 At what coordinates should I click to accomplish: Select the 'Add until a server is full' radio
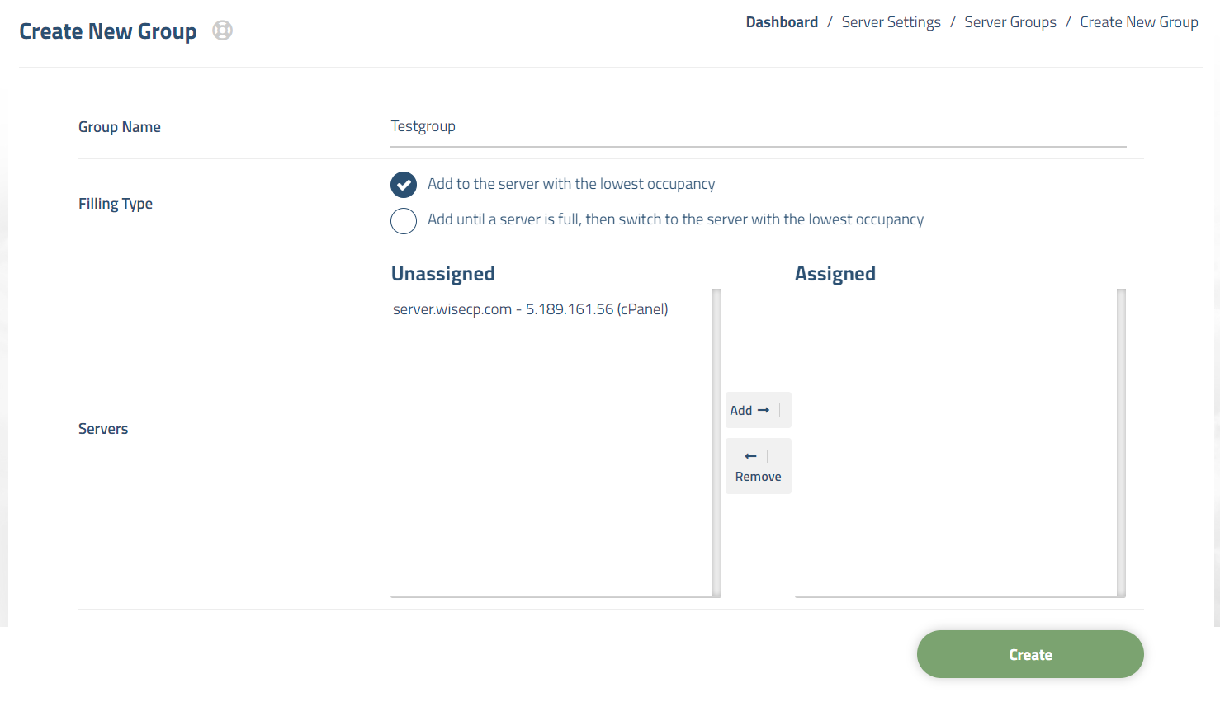[404, 220]
